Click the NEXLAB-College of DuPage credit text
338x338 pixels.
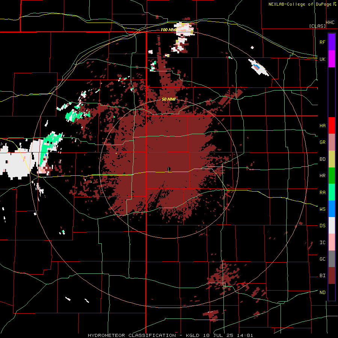(x=300, y=4)
